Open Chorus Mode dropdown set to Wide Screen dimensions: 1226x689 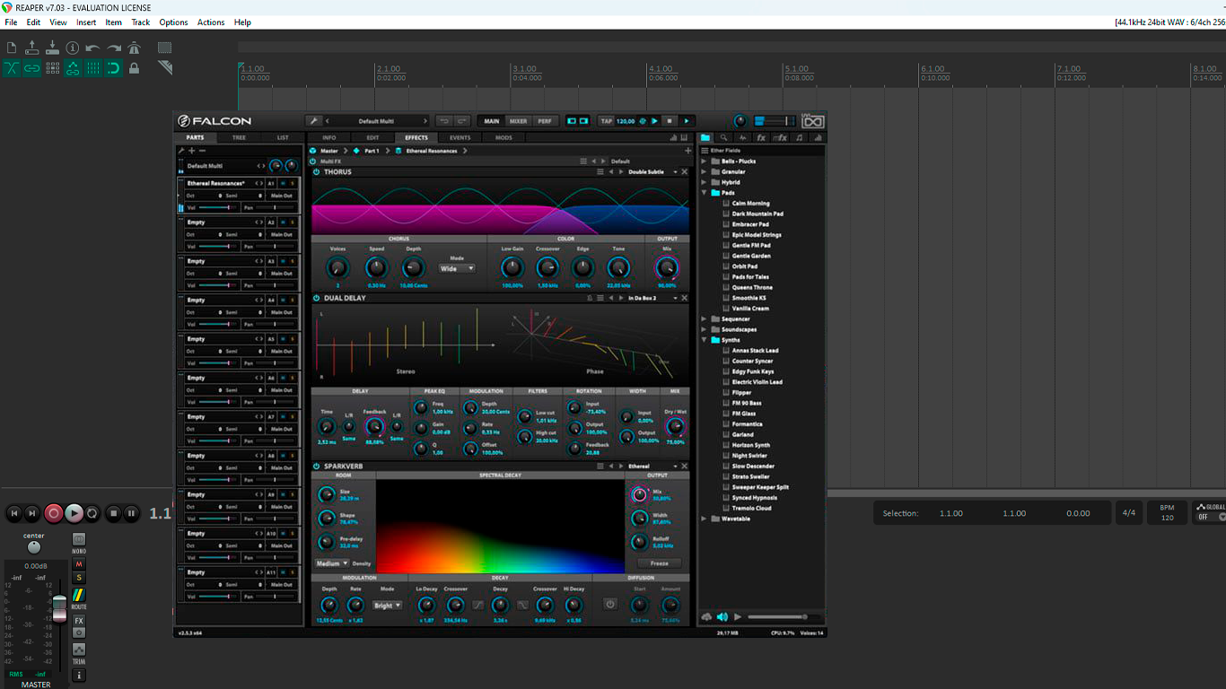(x=457, y=268)
